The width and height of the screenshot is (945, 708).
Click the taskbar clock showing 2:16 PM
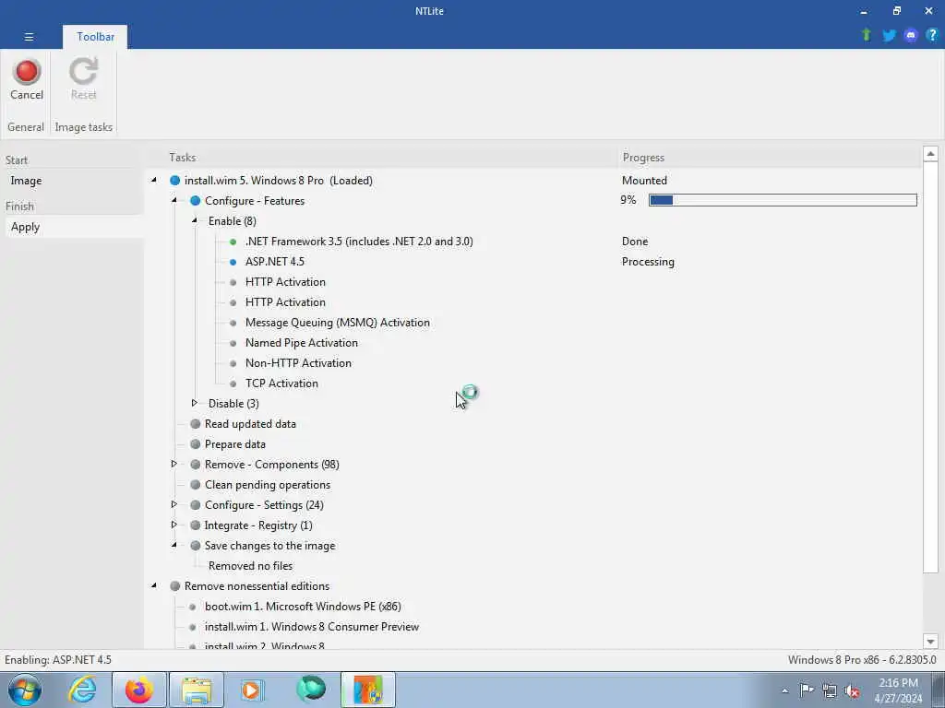(898, 690)
